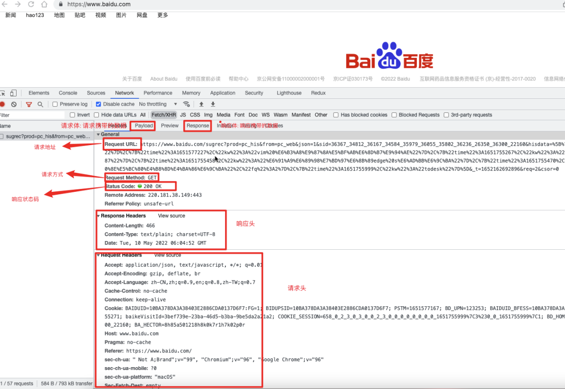This screenshot has width=565, height=389.
Task: Click the browser address bar URL
Action: [x=99, y=4]
